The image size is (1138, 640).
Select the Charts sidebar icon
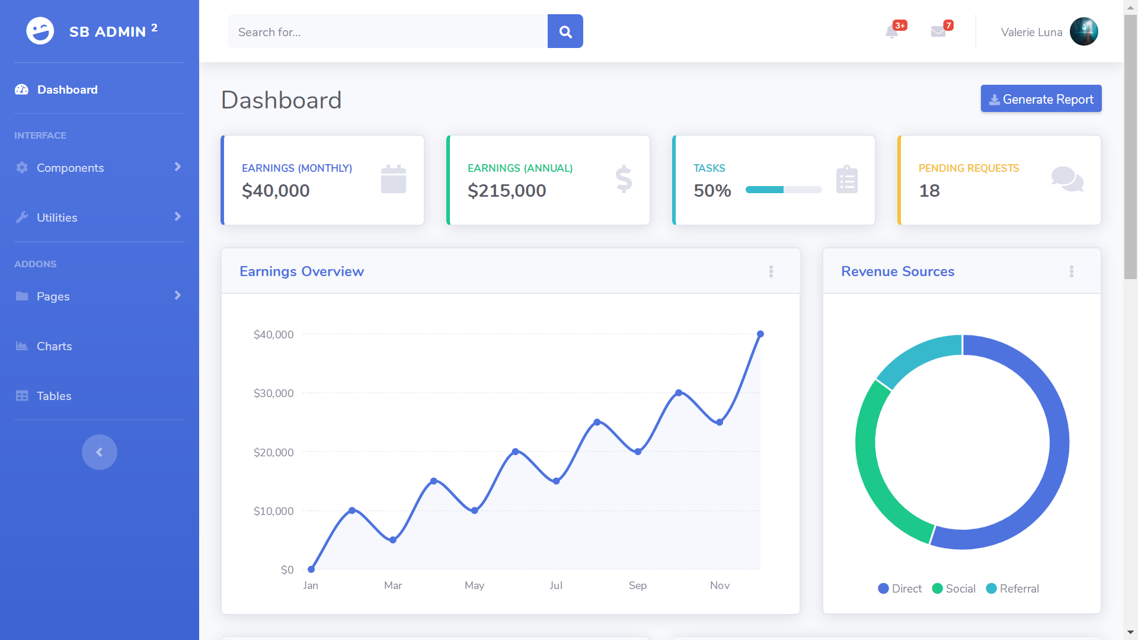click(21, 345)
